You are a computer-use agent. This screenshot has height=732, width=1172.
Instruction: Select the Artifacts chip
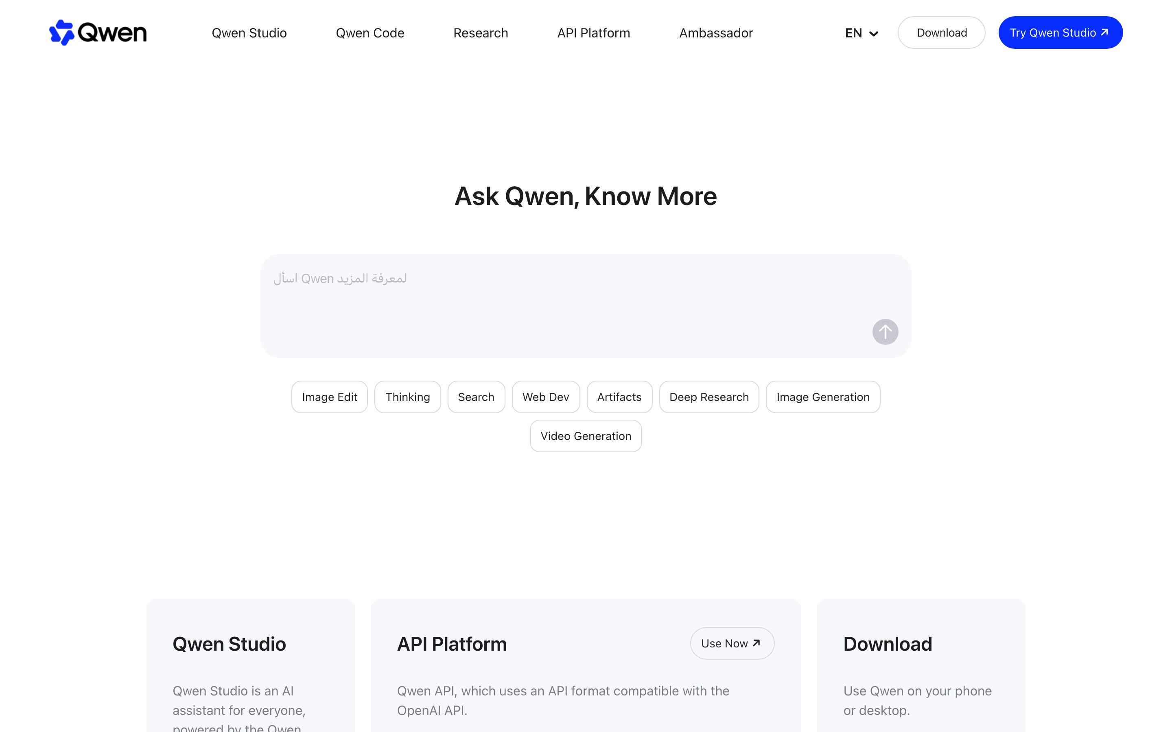[x=619, y=396]
